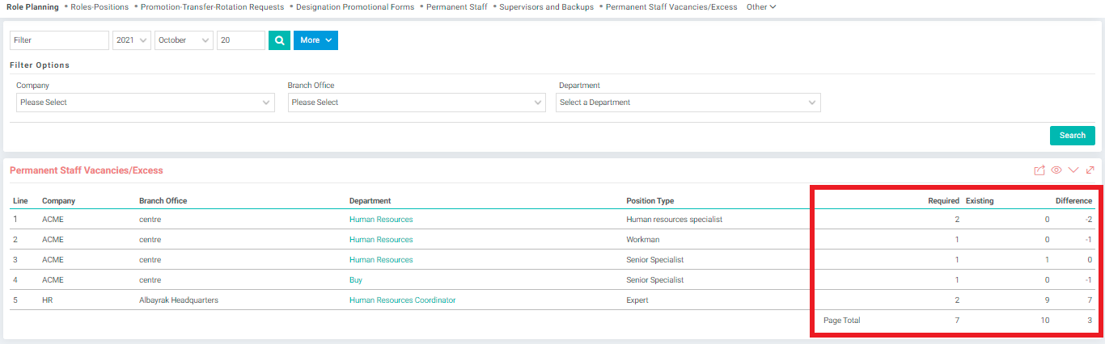
Task: Expand panel to fullscreen via arrows icon
Action: 1090,170
